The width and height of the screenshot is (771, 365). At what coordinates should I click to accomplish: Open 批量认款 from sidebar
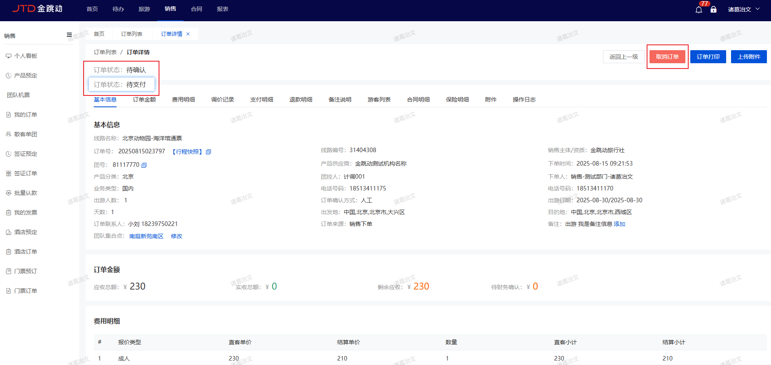(25, 193)
